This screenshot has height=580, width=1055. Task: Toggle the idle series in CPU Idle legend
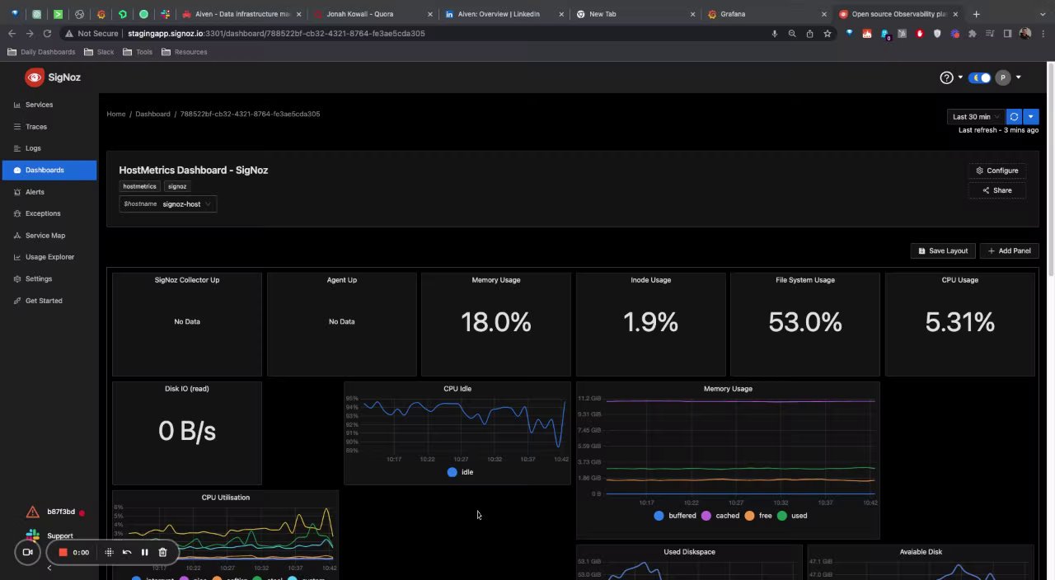[x=460, y=472]
